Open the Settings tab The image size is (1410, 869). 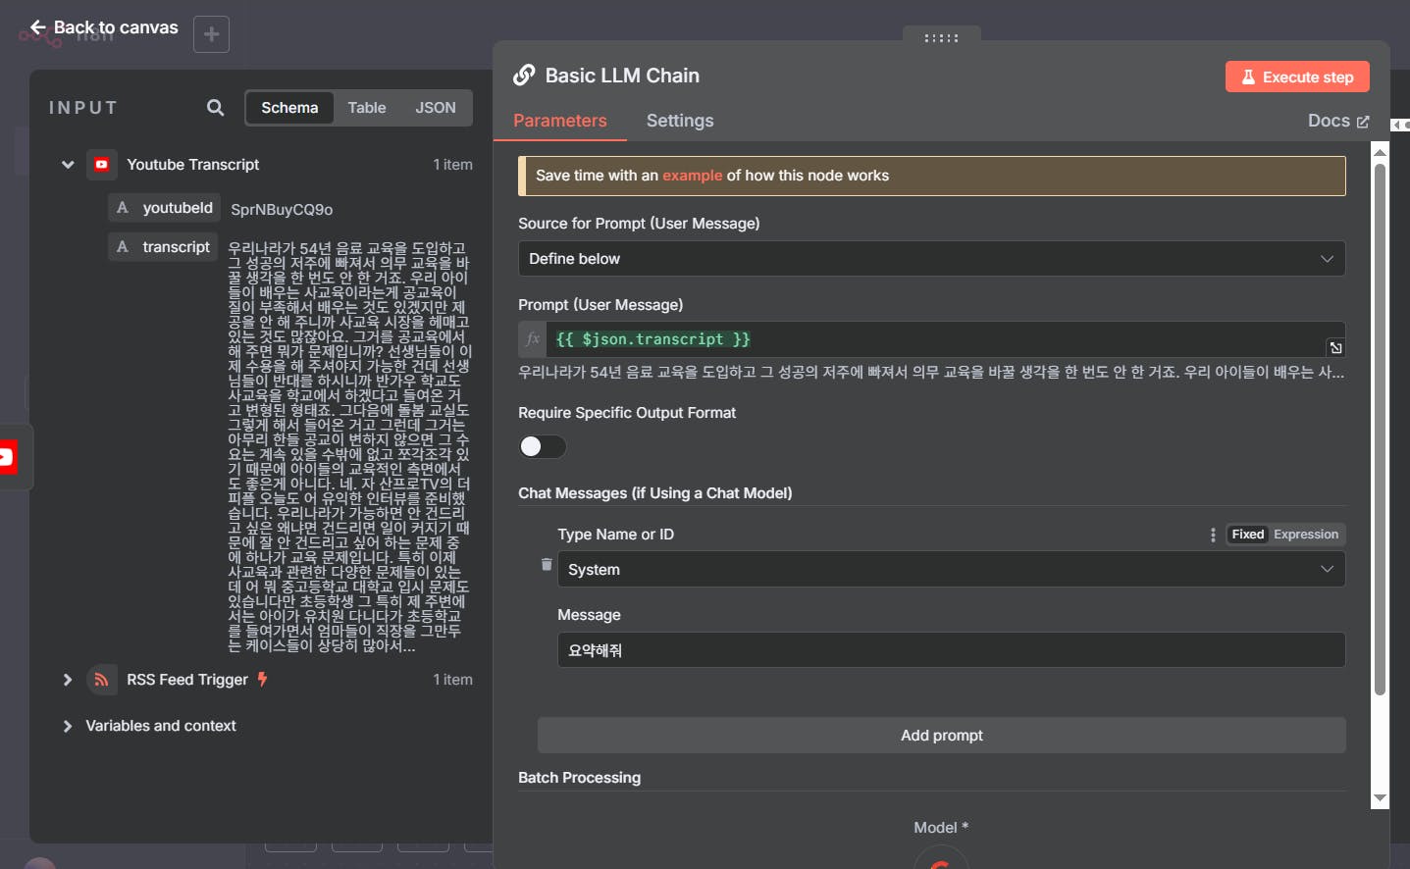[680, 121]
